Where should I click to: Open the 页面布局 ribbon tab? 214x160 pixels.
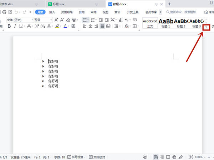pos(67,12)
